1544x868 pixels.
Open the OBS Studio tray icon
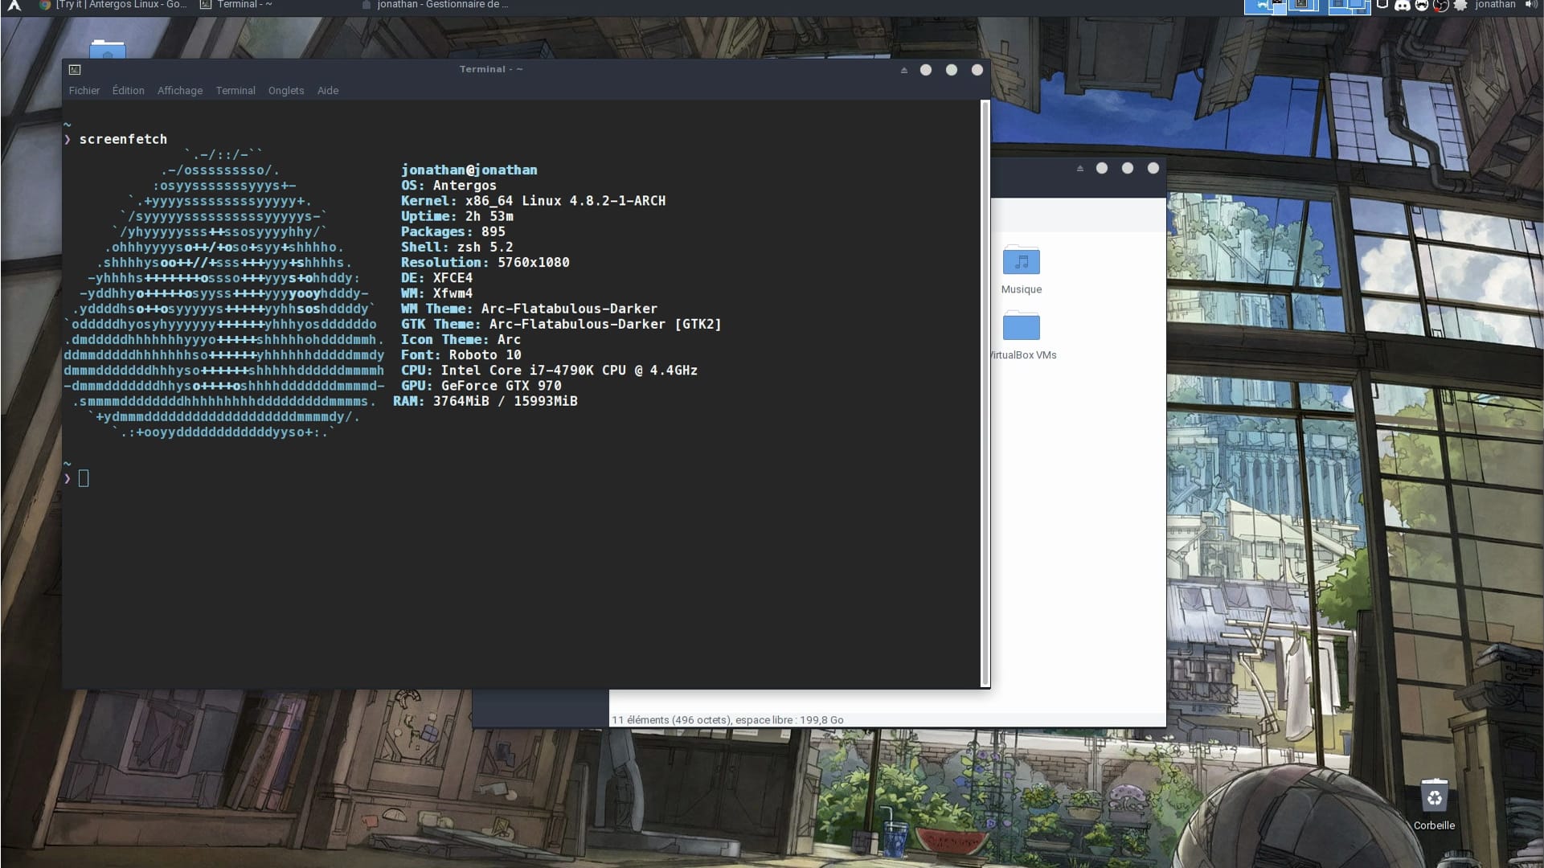(x=1441, y=5)
